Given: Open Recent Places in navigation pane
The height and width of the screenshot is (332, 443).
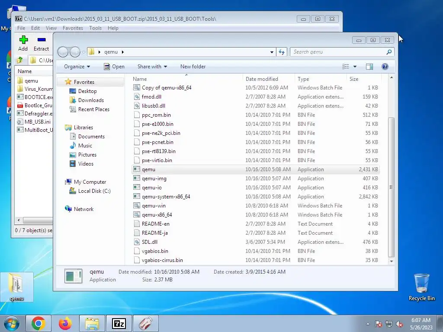Looking at the screenshot, I should [x=93, y=109].
